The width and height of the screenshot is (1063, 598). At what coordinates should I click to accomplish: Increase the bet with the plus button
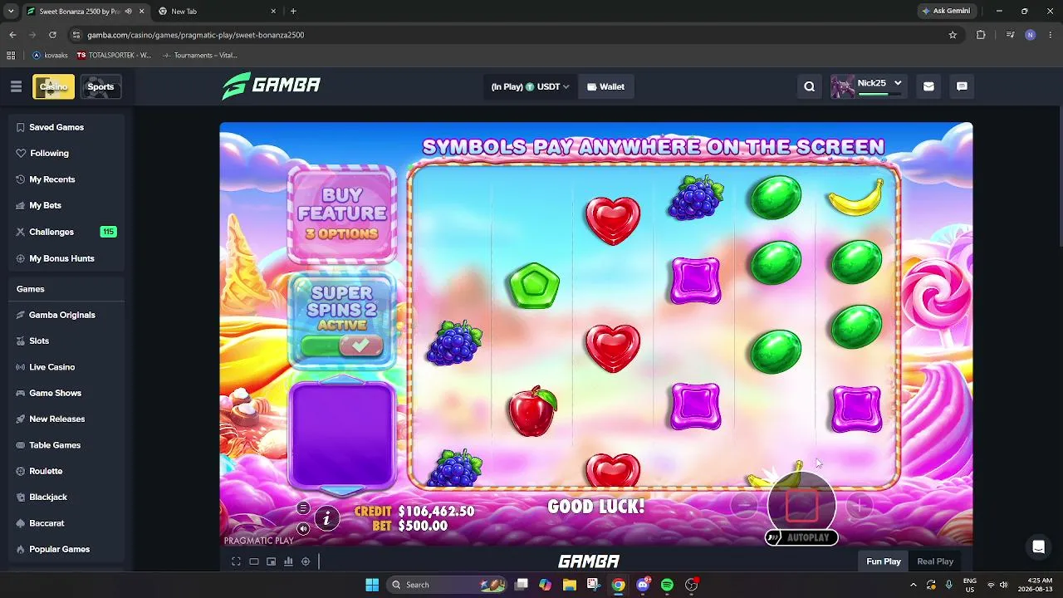pos(859,504)
